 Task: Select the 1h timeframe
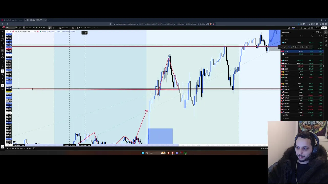(x=37, y=28)
